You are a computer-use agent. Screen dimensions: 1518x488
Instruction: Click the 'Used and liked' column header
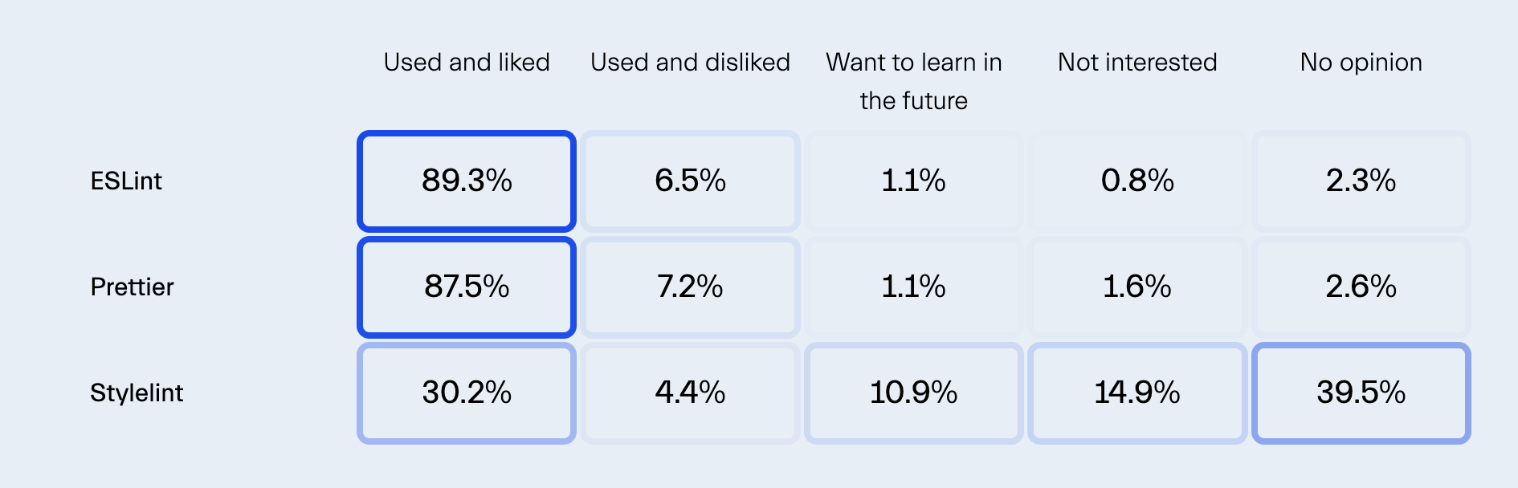tap(467, 63)
